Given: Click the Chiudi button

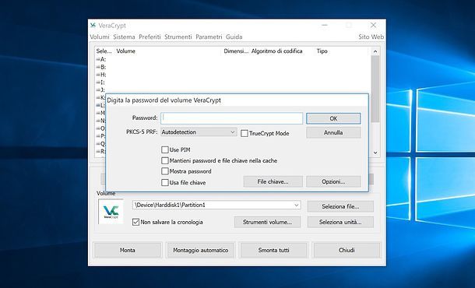Looking at the screenshot, I should 347,250.
